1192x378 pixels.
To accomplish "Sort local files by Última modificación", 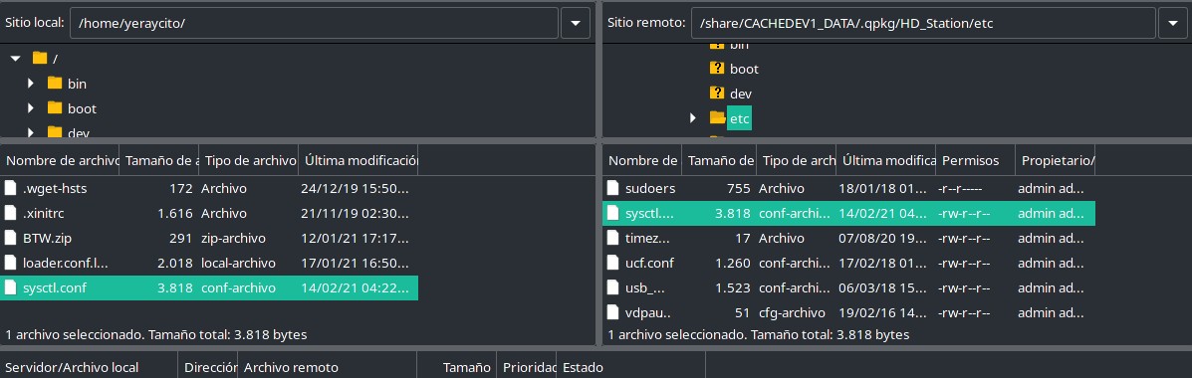I will click(x=358, y=161).
